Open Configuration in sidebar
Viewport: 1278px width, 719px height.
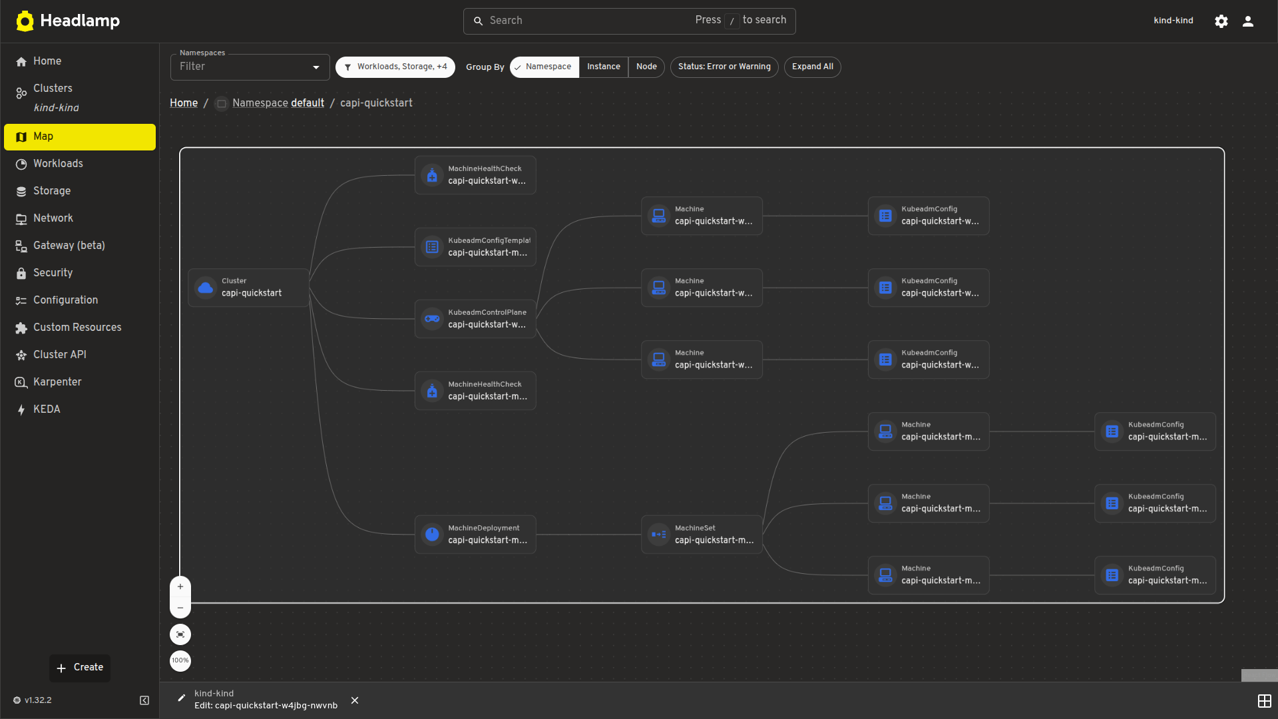(x=80, y=300)
